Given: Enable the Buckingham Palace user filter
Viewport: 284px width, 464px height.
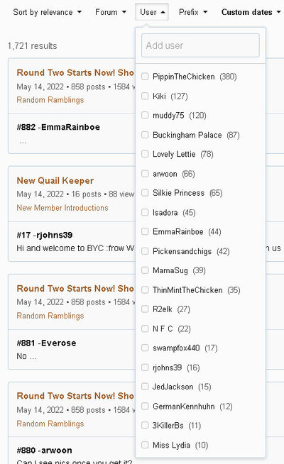Looking at the screenshot, I should click(145, 135).
